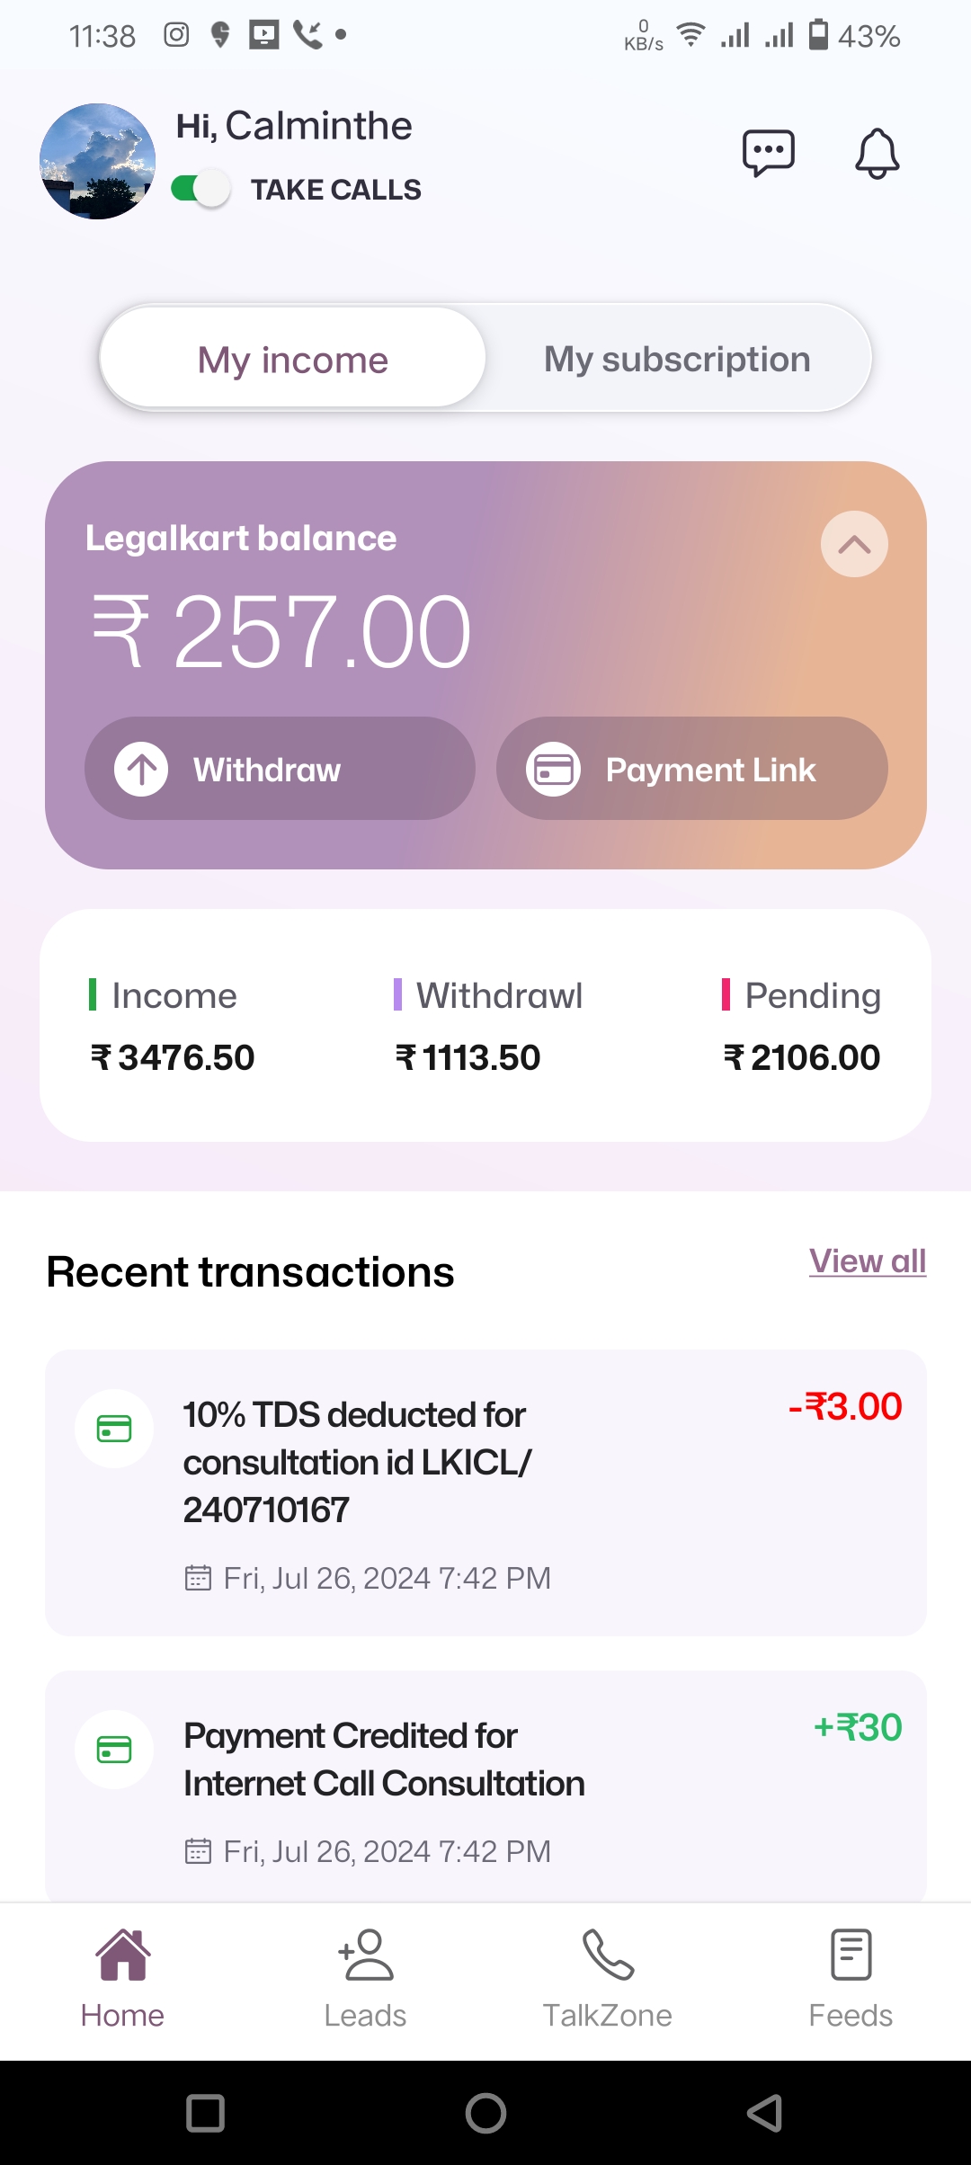This screenshot has height=2165, width=971.
Task: Tap the Pending amount summary
Action: tap(802, 1057)
